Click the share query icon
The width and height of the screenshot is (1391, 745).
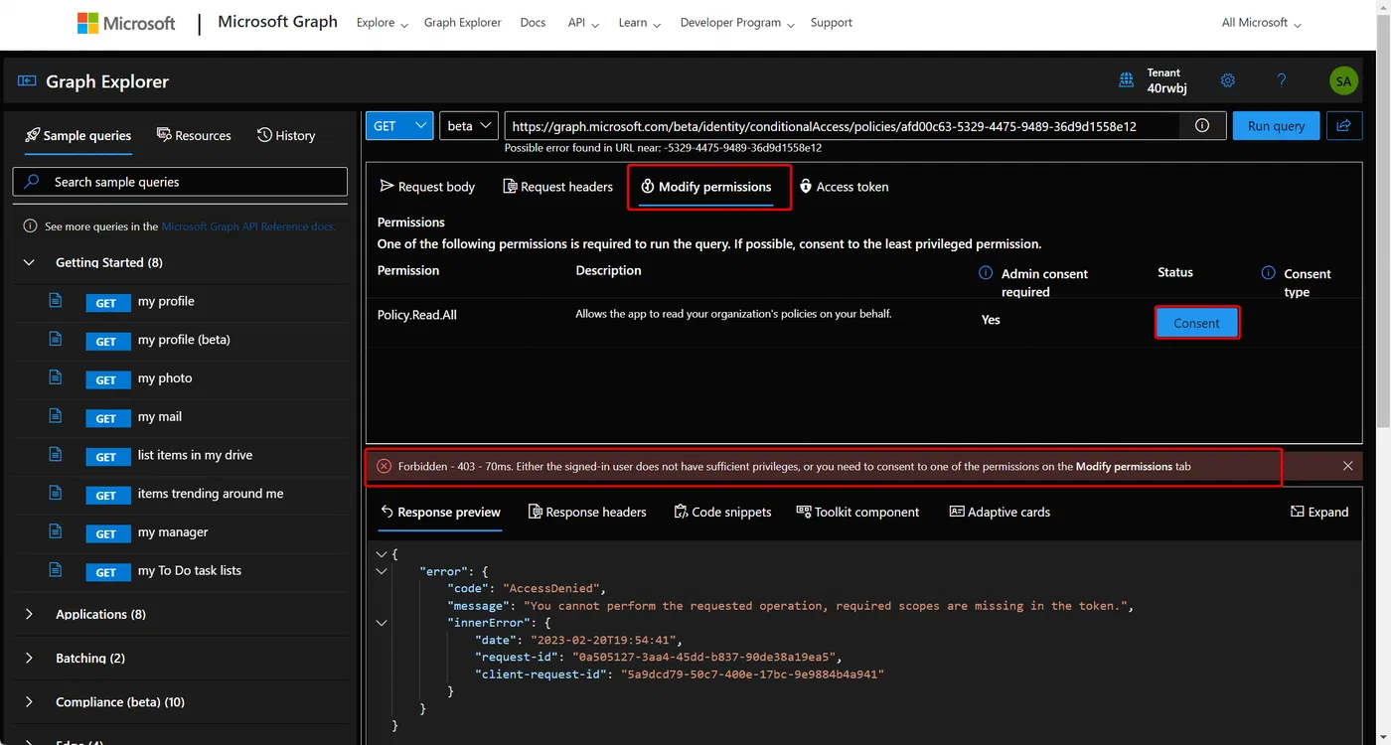tap(1344, 126)
